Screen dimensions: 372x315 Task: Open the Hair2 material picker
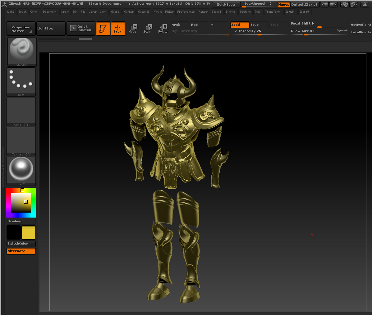(x=21, y=171)
